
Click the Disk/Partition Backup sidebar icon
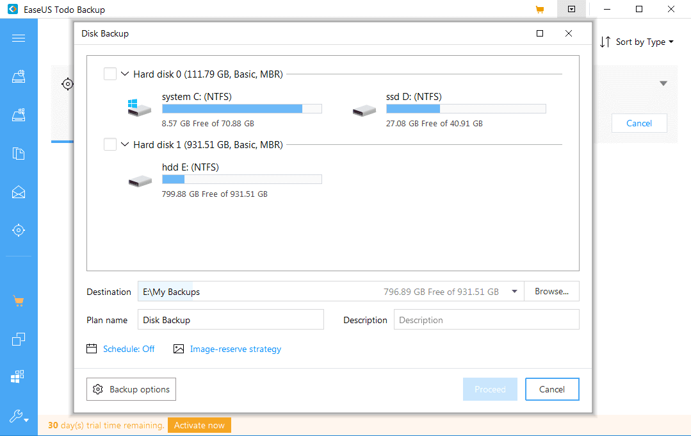(19, 77)
